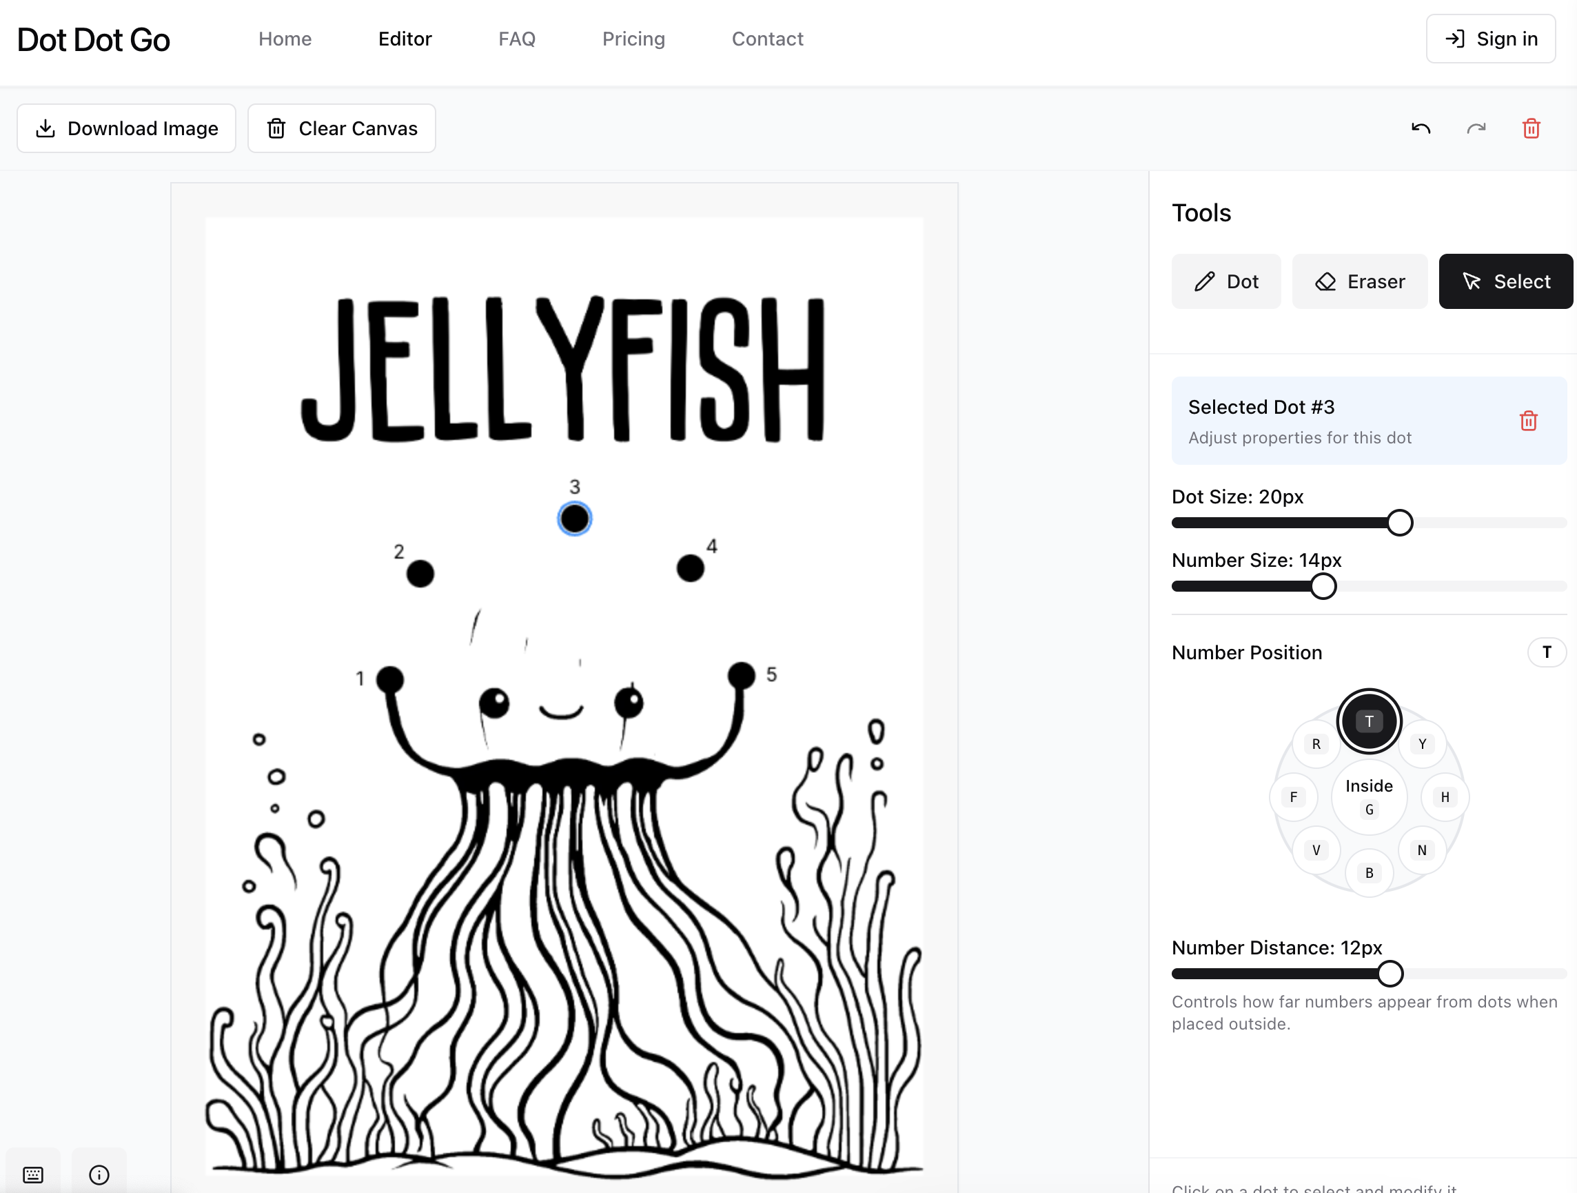
Task: Click the red delete icon in the toolbar
Action: (x=1531, y=128)
